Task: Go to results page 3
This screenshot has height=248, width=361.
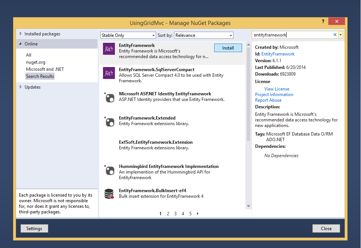Action: point(175,214)
